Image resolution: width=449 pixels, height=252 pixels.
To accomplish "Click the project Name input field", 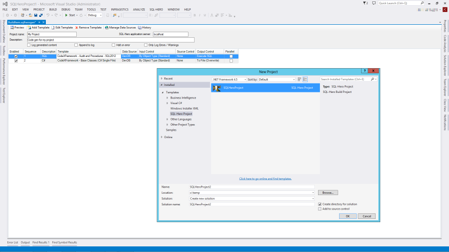I will point(252,187).
